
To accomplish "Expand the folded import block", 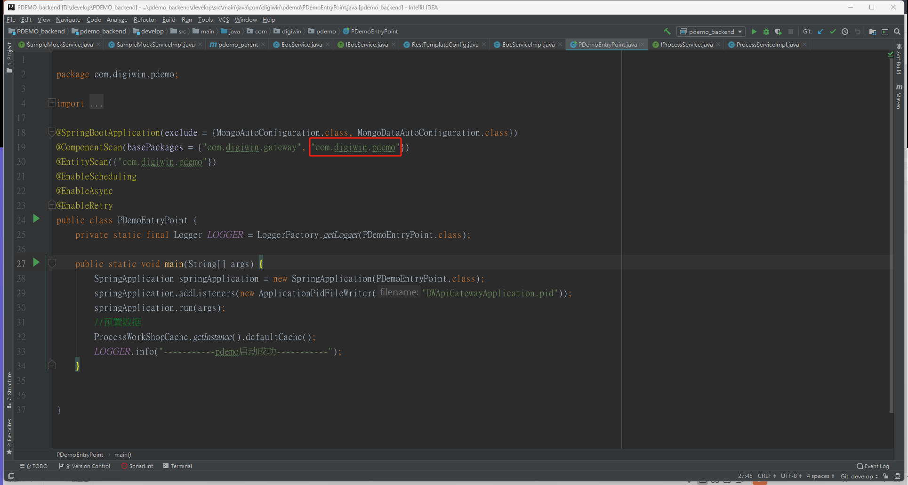I will pyautogui.click(x=52, y=103).
